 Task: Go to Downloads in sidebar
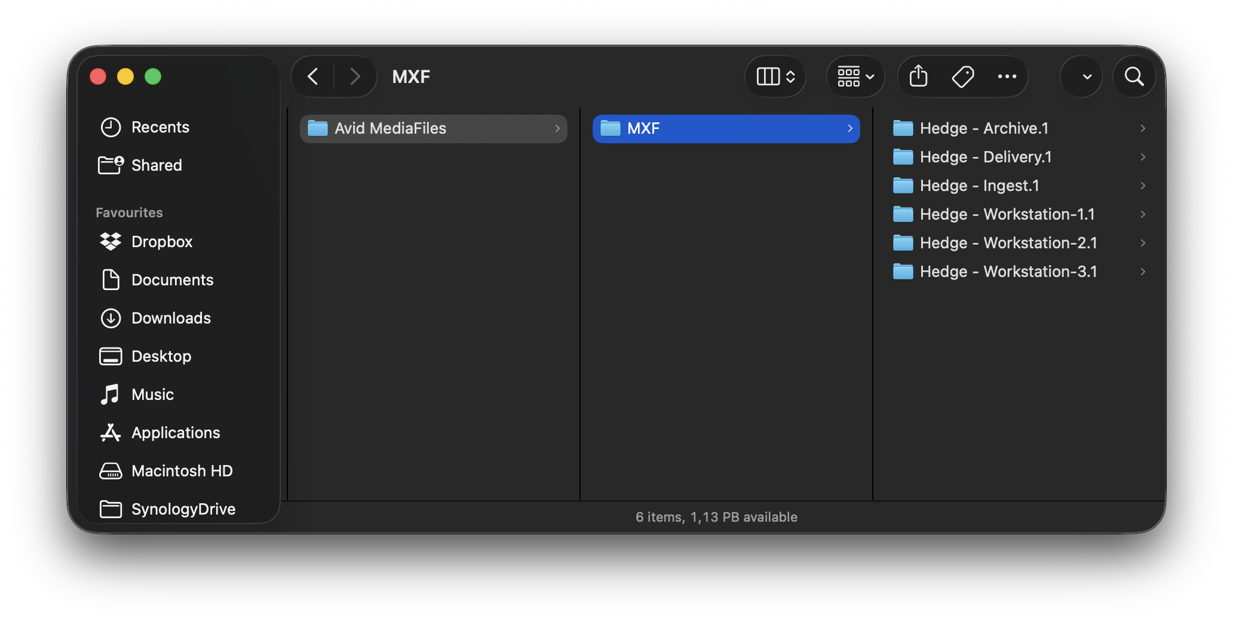click(170, 318)
